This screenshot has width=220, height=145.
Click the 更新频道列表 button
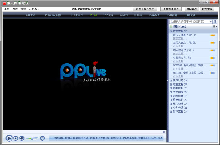point(171,9)
